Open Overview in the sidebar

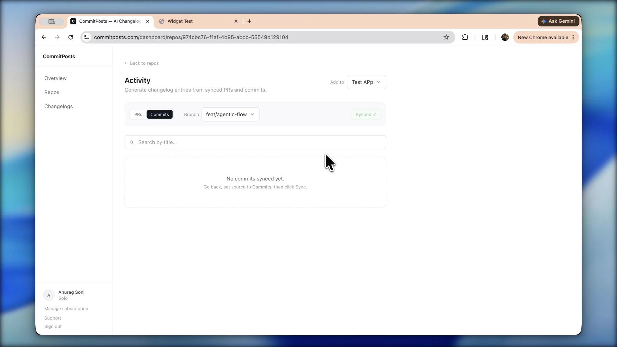click(55, 78)
